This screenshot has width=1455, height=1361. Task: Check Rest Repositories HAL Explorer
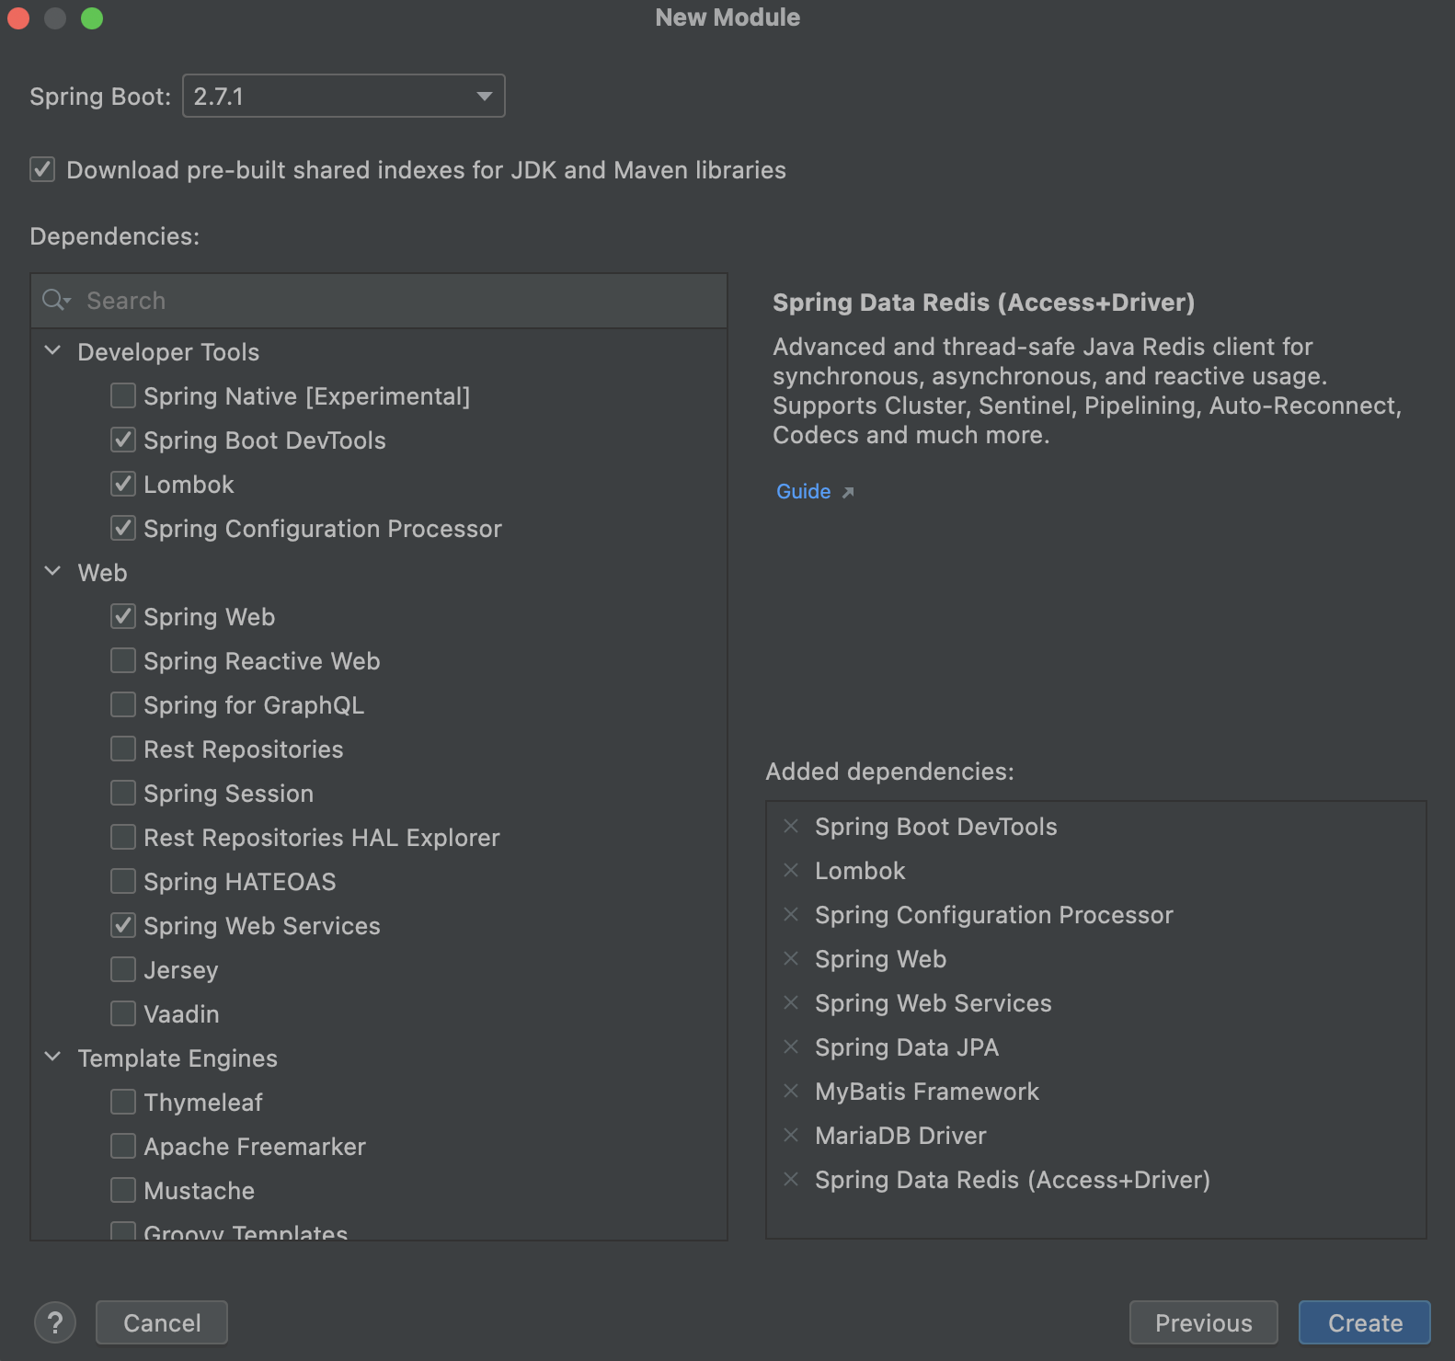[x=123, y=837]
